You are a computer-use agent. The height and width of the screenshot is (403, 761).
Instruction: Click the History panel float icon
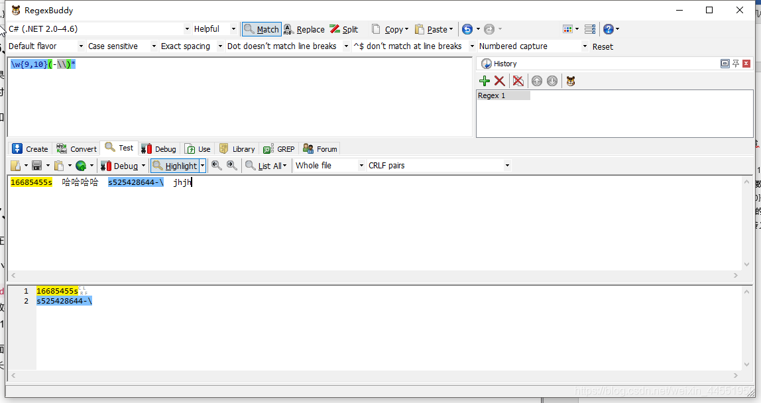click(x=725, y=64)
